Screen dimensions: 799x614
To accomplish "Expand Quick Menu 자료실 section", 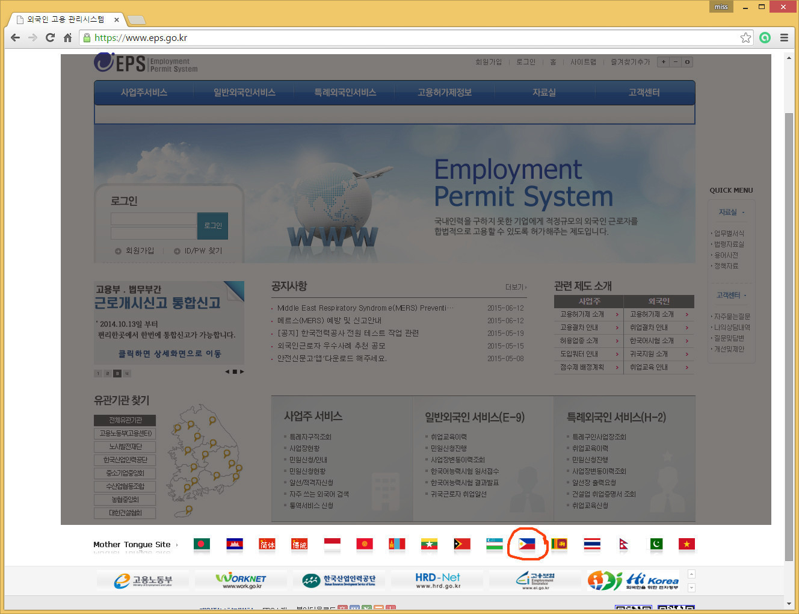I will 731,212.
